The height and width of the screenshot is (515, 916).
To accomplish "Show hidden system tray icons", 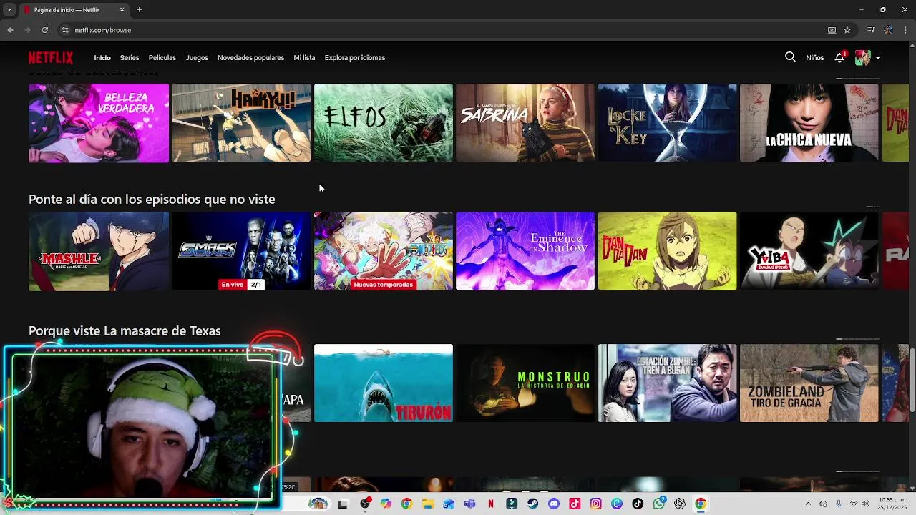I will tap(808, 504).
